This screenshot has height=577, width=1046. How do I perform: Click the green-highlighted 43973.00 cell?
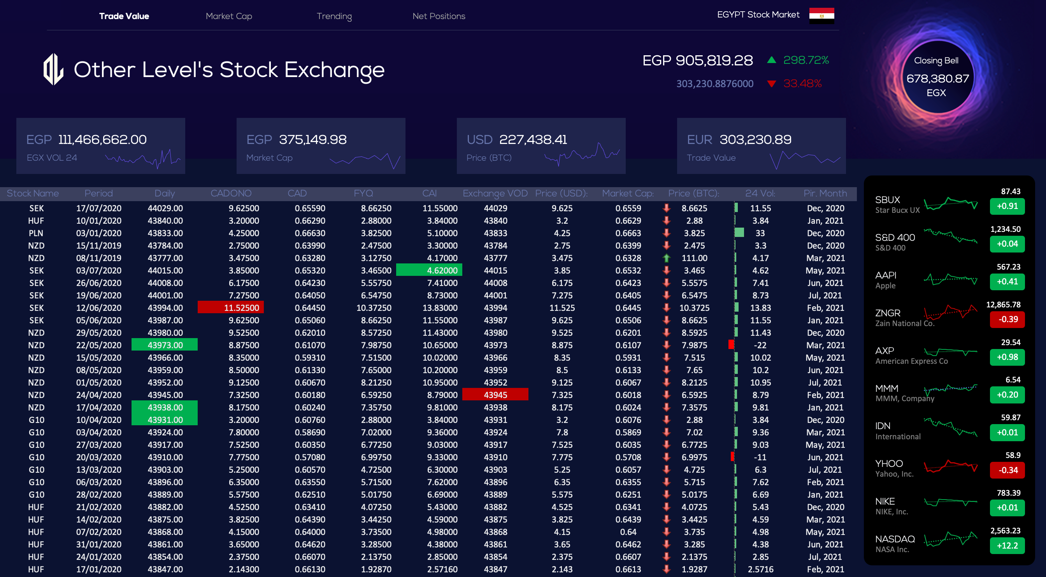pyautogui.click(x=165, y=345)
